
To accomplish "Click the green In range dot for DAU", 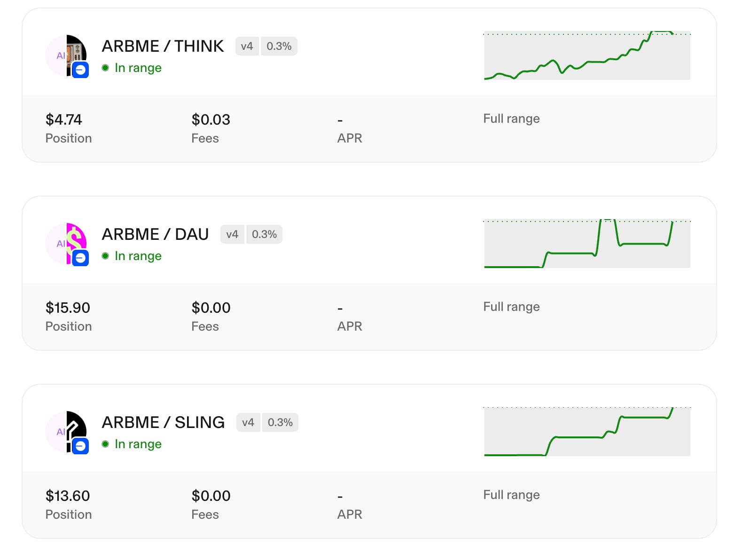I will pos(105,256).
